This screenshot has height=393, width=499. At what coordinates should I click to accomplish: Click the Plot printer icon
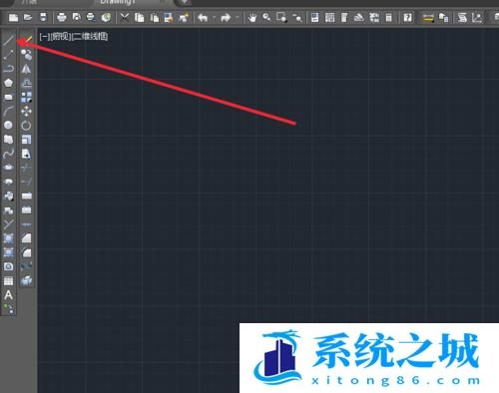(62, 17)
